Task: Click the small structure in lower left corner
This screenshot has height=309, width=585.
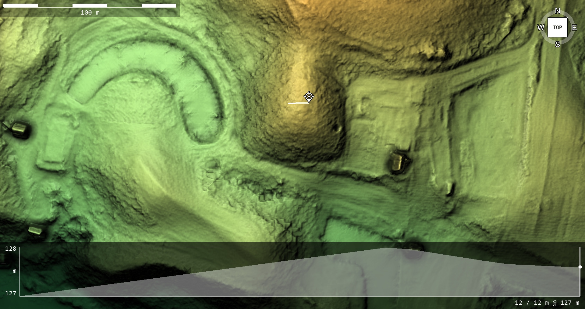Action: [x=36, y=230]
